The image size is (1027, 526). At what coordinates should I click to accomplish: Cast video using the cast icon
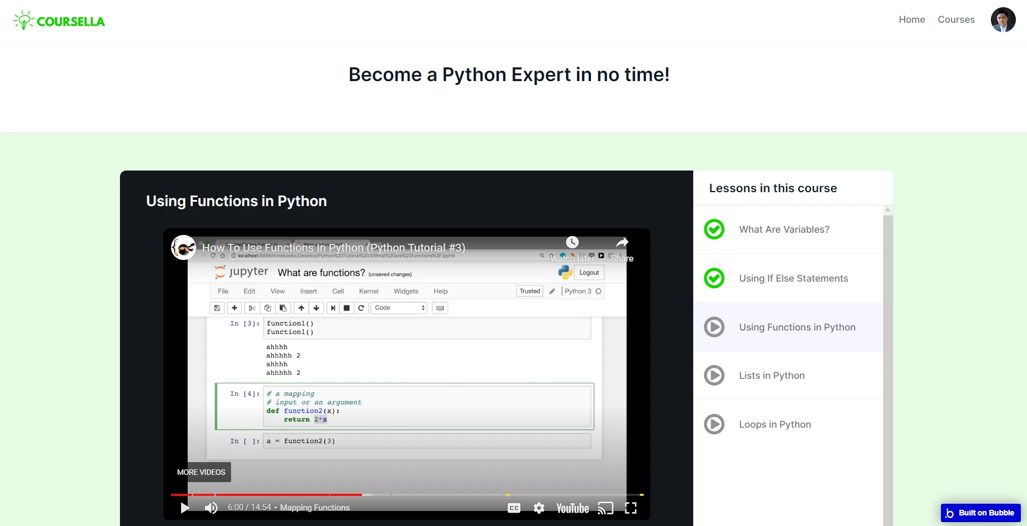tap(605, 508)
